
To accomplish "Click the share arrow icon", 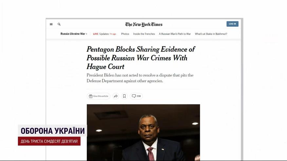I will pos(116,96).
